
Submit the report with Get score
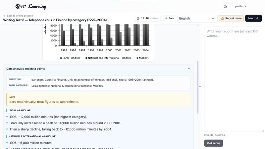point(213,143)
